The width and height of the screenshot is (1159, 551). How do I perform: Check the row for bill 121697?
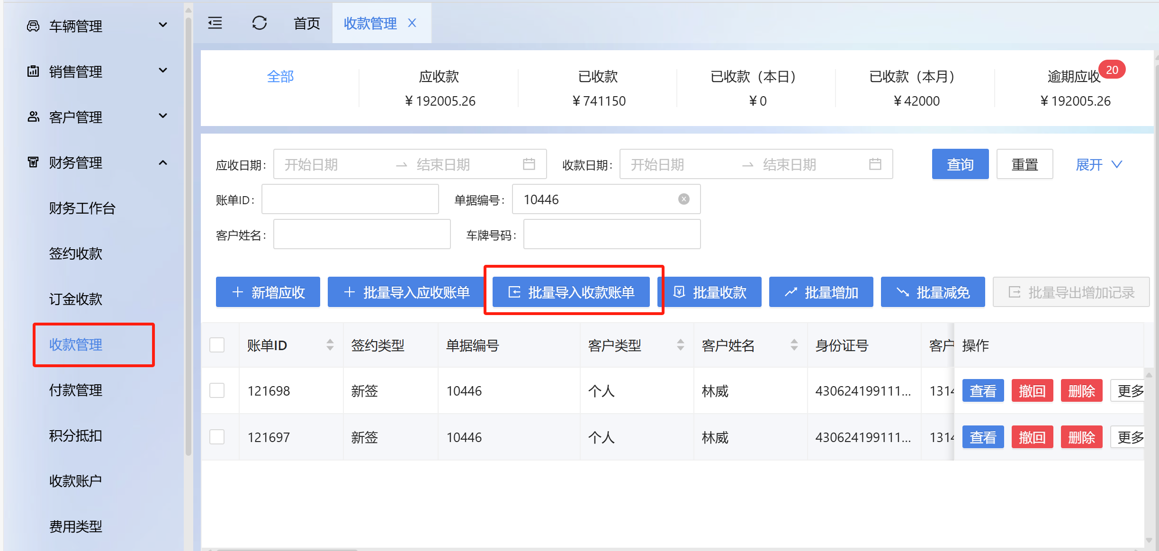pos(217,437)
